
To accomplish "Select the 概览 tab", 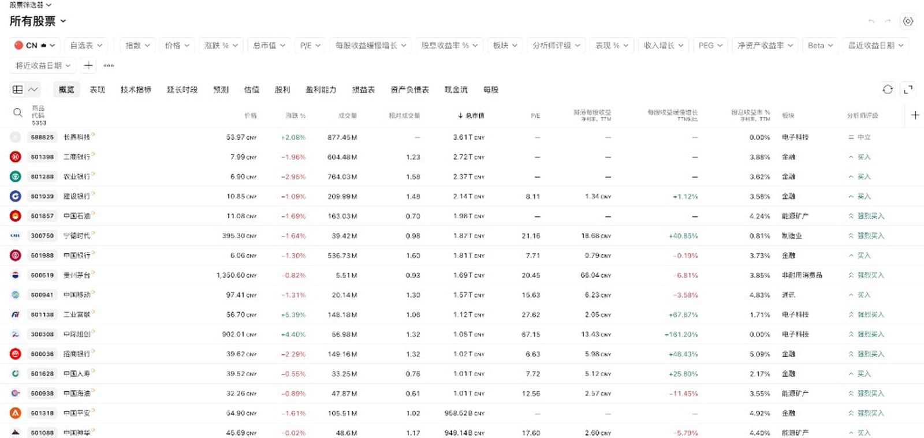I will pos(66,89).
